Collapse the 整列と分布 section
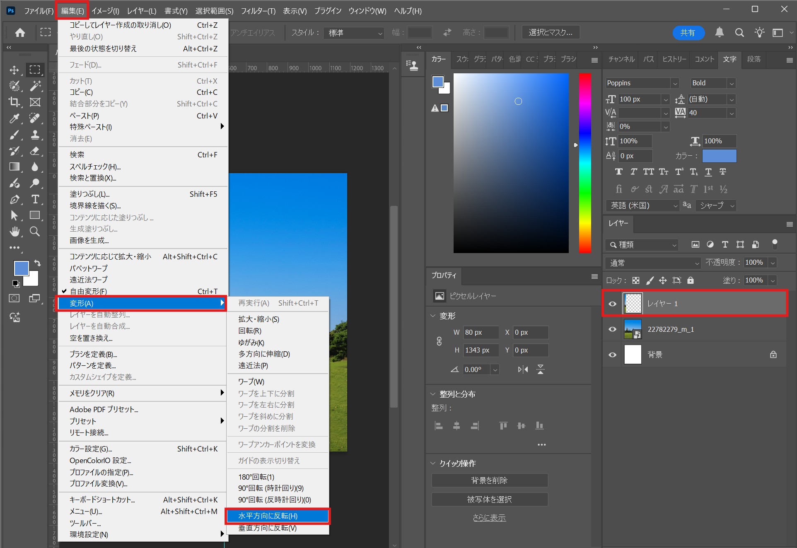 pos(433,394)
